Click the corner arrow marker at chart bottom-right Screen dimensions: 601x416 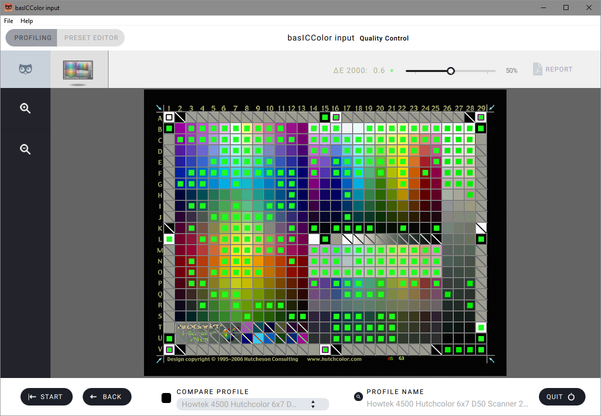point(491,359)
